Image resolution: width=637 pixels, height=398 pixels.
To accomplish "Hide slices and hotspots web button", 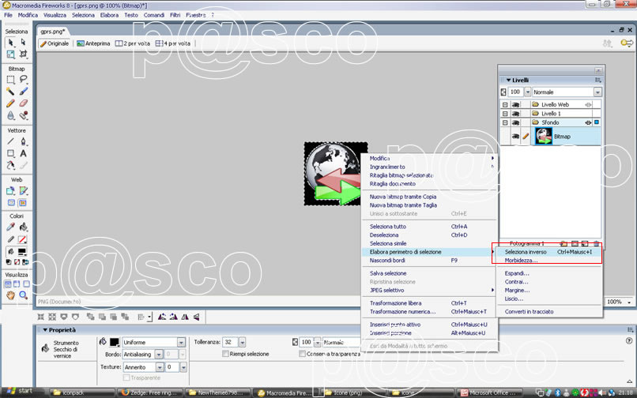I will 11,203.
